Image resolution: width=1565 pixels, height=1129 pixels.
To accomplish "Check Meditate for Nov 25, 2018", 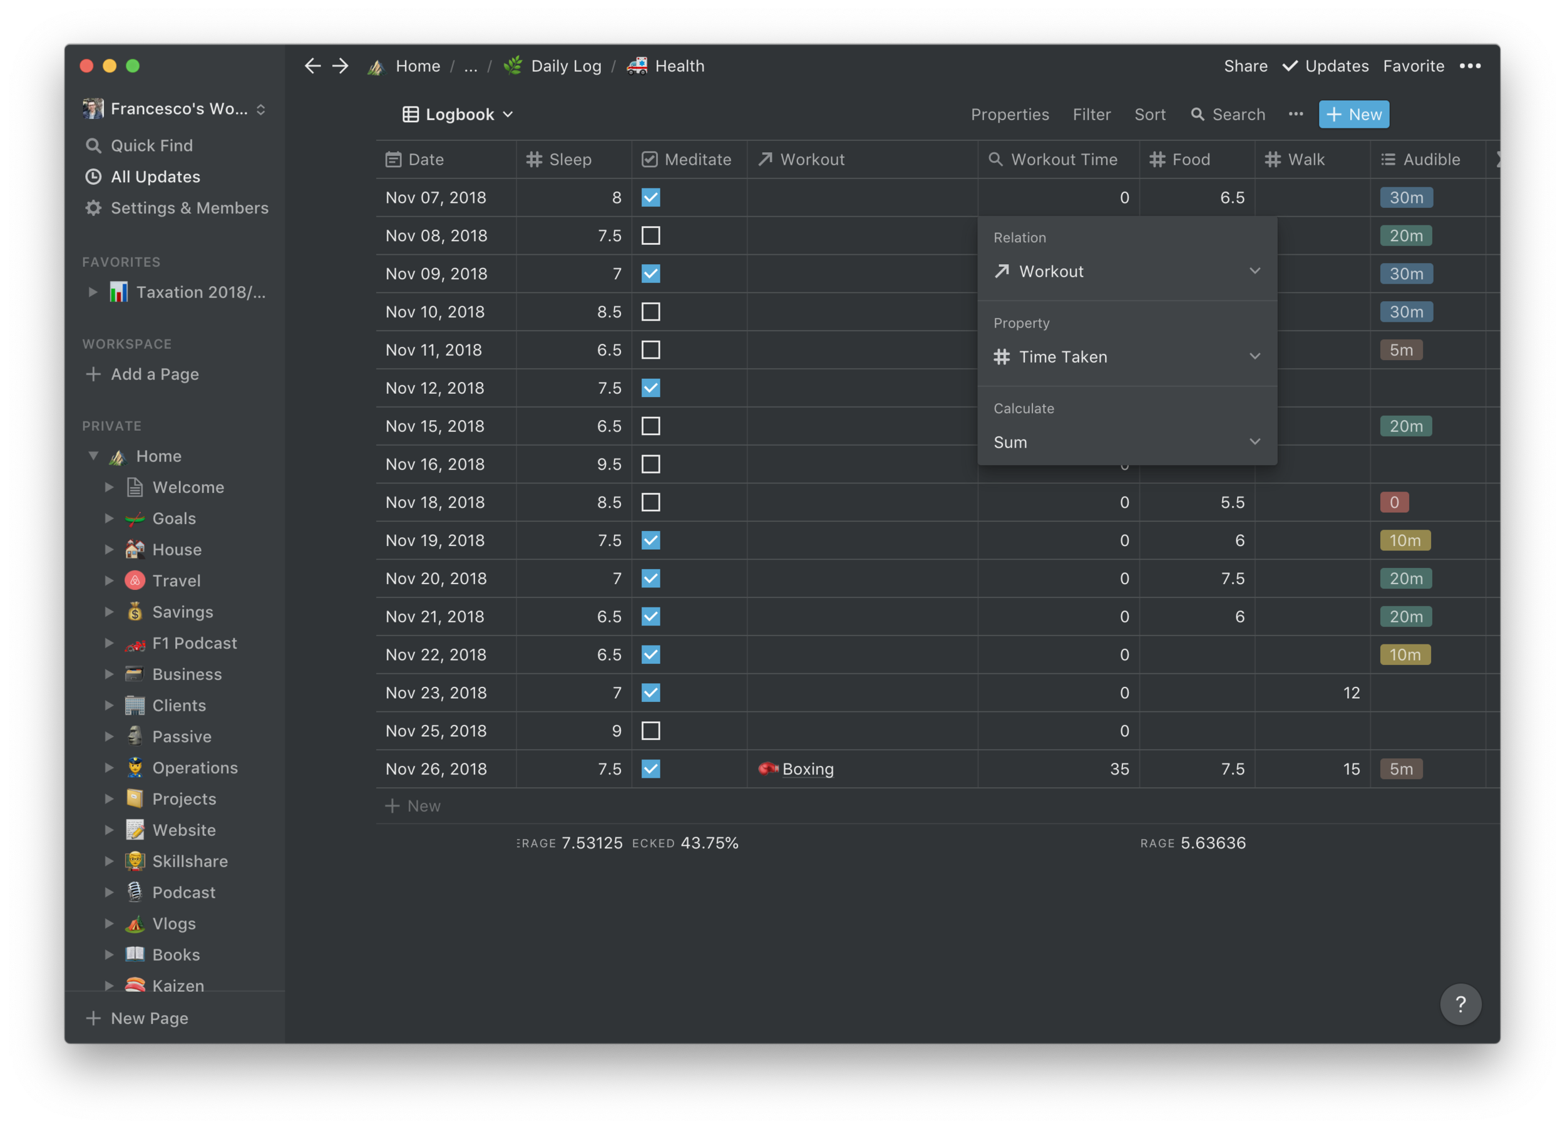I will (650, 731).
